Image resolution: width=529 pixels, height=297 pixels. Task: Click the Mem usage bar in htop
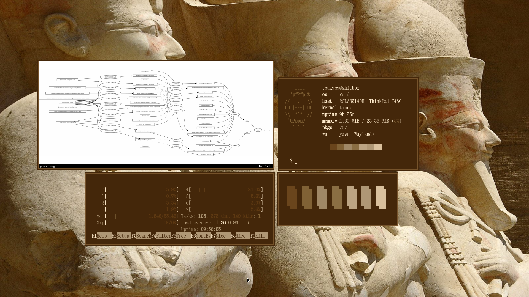138,216
